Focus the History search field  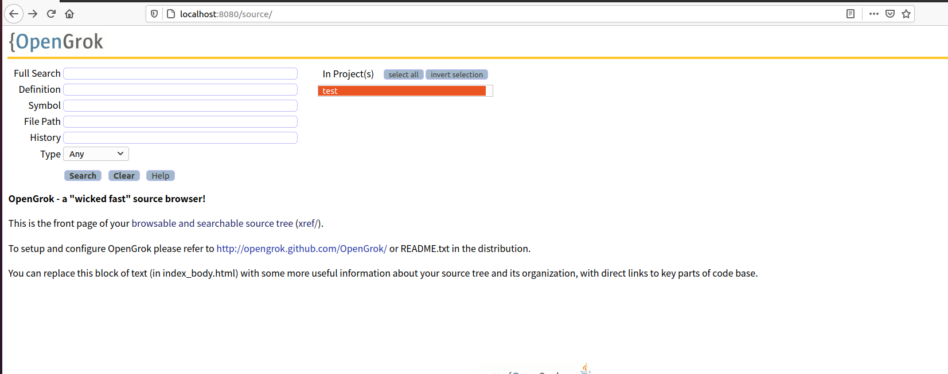point(180,137)
